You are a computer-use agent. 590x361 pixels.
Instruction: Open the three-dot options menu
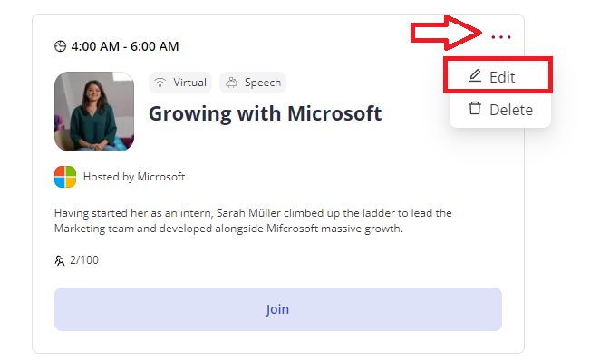coord(501,37)
